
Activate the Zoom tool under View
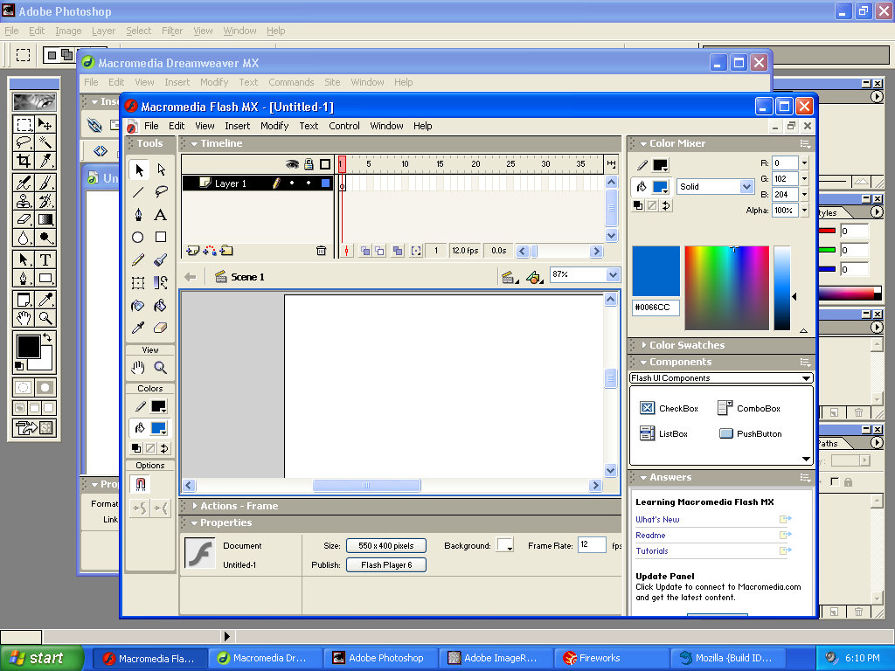(x=161, y=368)
